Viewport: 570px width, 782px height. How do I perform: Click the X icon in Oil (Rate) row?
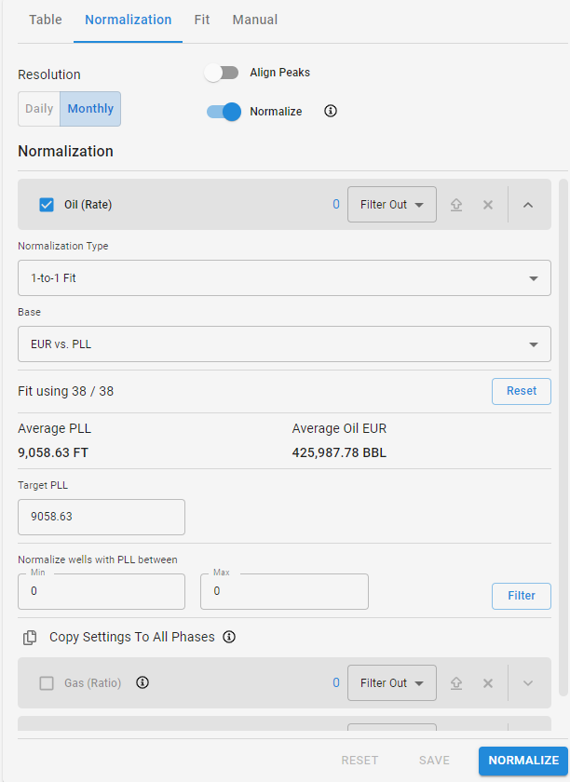coord(488,205)
